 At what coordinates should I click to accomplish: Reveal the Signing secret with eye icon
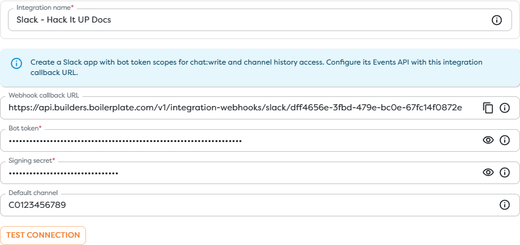coord(488,172)
